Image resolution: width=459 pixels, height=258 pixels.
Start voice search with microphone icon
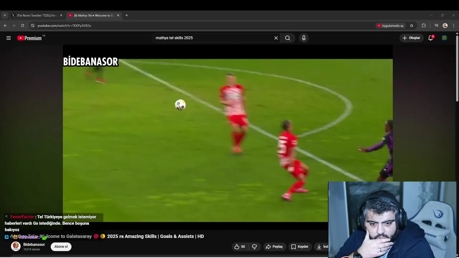(x=304, y=38)
